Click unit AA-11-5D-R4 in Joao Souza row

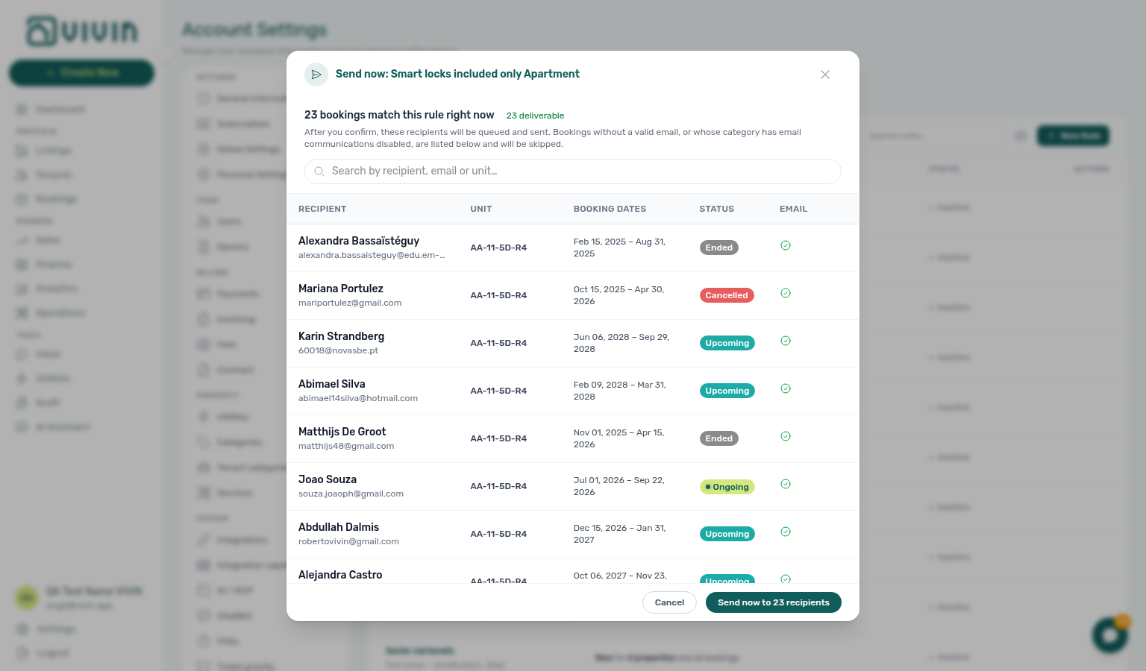tap(498, 486)
